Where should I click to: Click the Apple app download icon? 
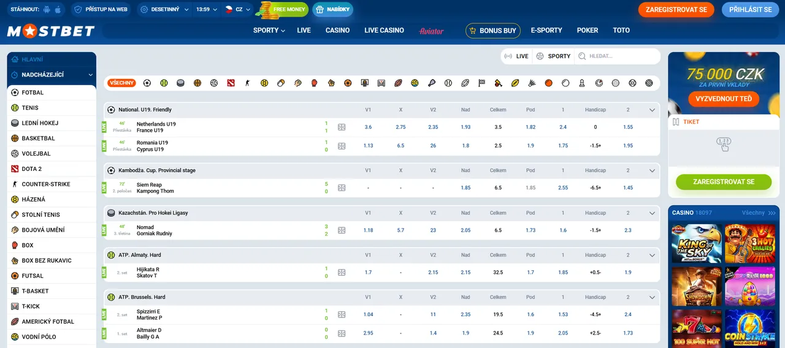point(58,10)
